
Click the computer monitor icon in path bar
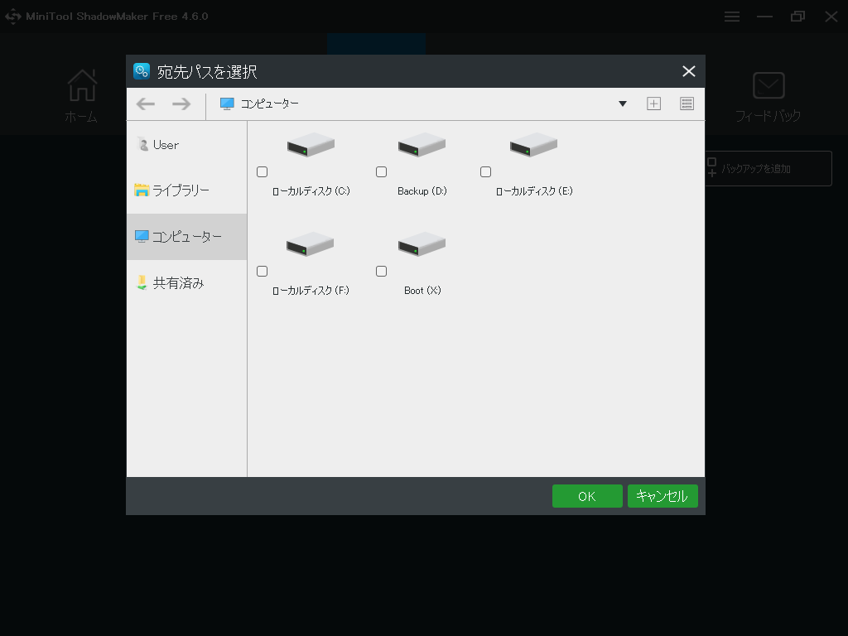[x=227, y=104]
